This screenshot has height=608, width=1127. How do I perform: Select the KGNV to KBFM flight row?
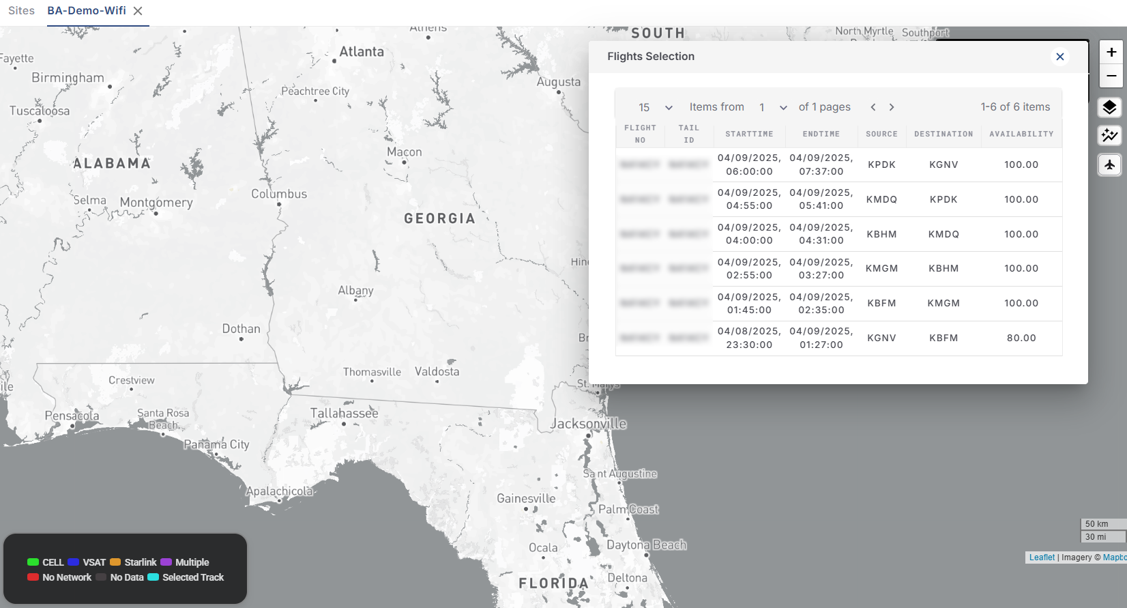[x=838, y=338]
